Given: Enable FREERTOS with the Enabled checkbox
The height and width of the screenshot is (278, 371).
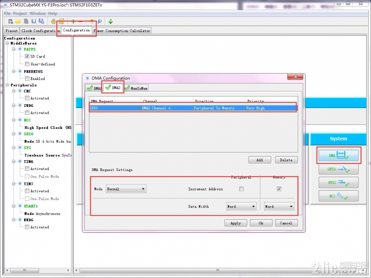Looking at the screenshot, I should coord(27,78).
